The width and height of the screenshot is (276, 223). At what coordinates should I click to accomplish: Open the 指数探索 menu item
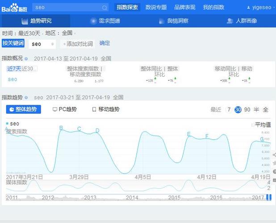(x=127, y=8)
